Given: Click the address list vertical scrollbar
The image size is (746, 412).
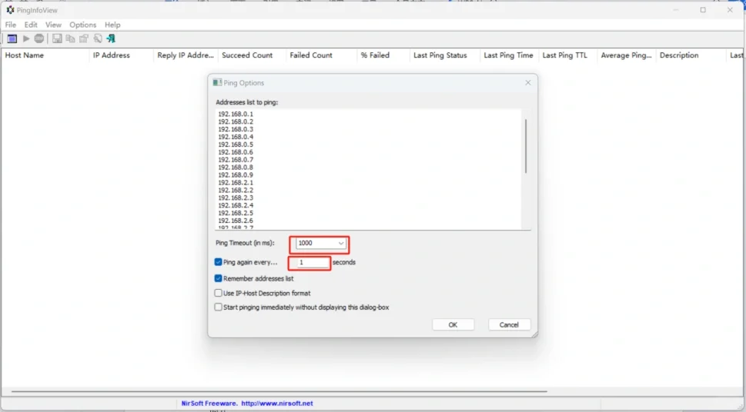Looking at the screenshot, I should (526, 146).
